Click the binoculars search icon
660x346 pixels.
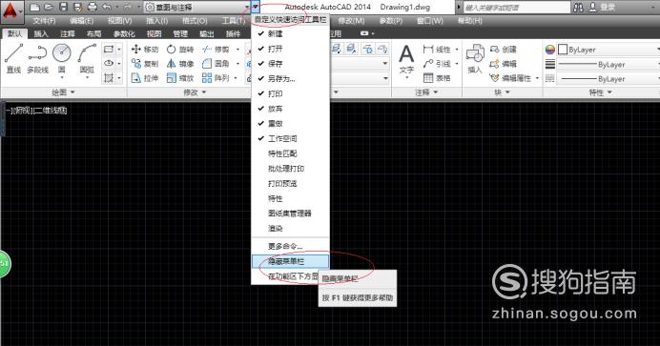(x=578, y=7)
